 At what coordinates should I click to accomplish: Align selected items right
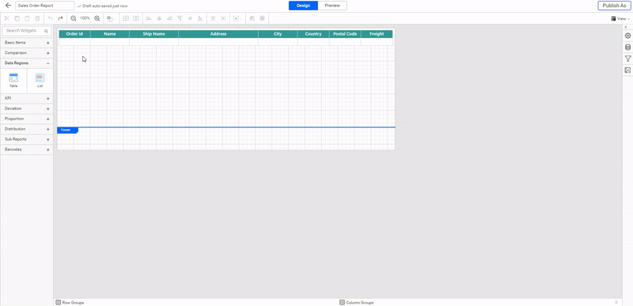pyautogui.click(x=169, y=18)
